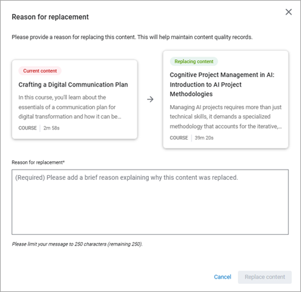
Task: Click the replacing course description about AI projects
Action: click(226, 117)
